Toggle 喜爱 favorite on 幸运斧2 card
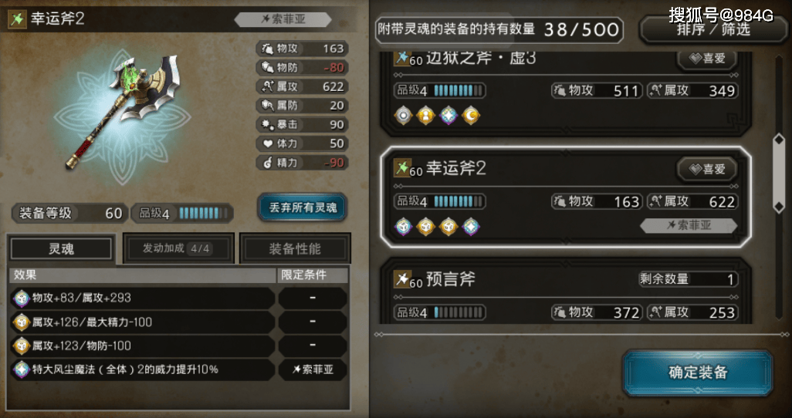Screen dimensions: 792x418 point(706,169)
